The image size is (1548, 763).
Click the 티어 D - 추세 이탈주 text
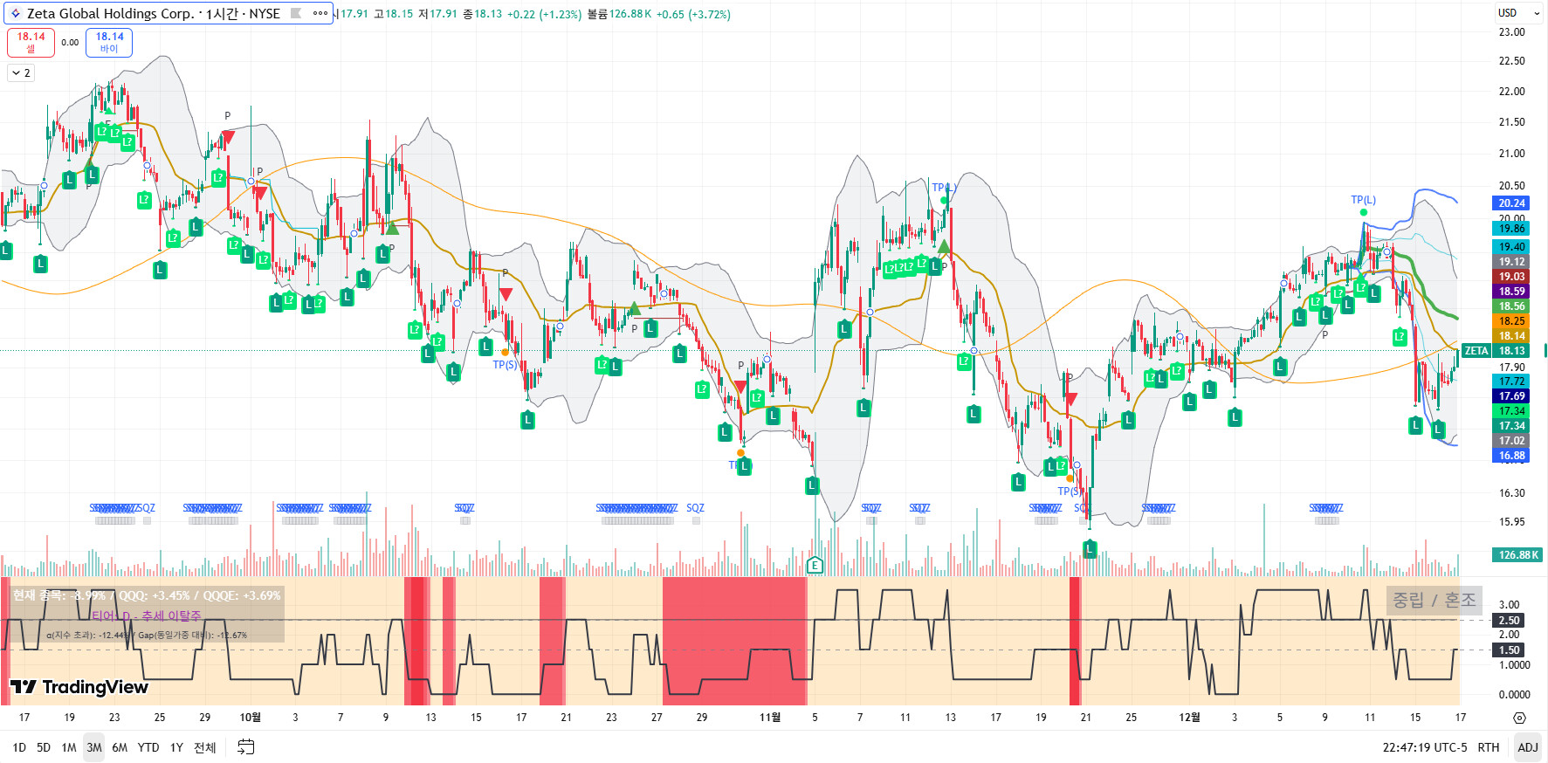point(147,616)
